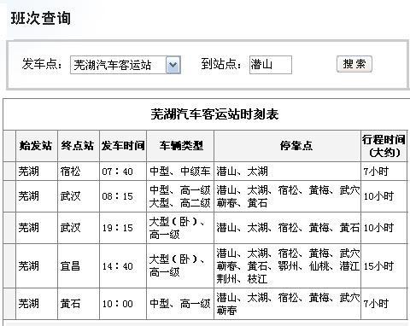This screenshot has height=326, width=410.
Task: Click the 搜索 button
Action: point(354,64)
